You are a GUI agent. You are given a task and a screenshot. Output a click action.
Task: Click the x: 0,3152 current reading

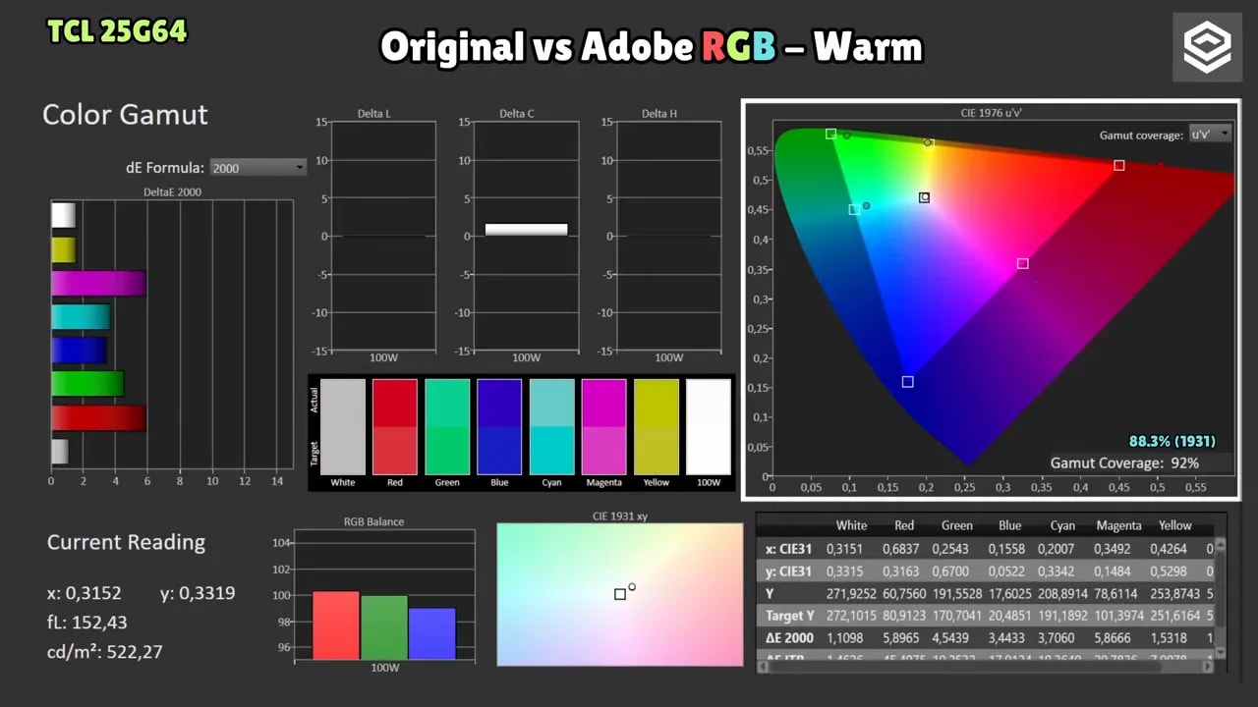pos(84,593)
